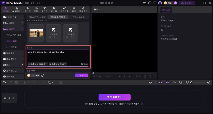Collapse the AI 이미지 section
The height and width of the screenshot is (114, 213).
(x=13, y=29)
